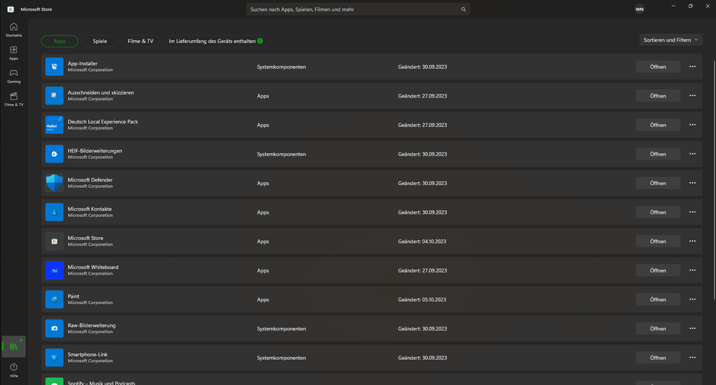This screenshot has width=716, height=385.
Task: Expand the Sortieren und Filtern dropdown
Action: click(671, 40)
